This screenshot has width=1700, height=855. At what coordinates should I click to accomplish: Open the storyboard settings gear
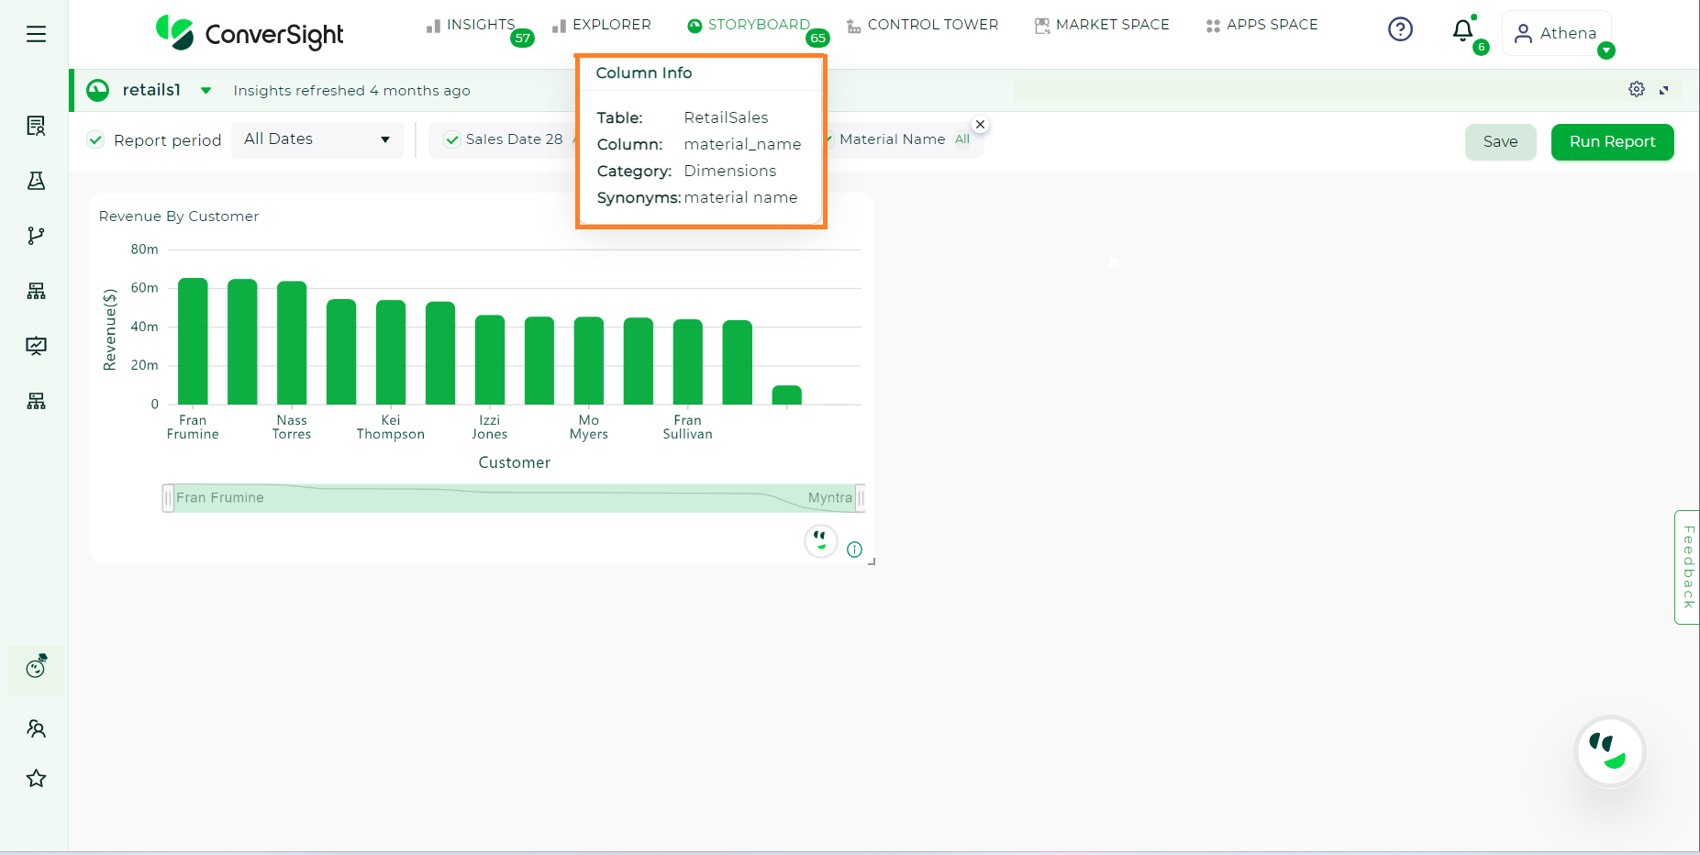tap(1636, 89)
